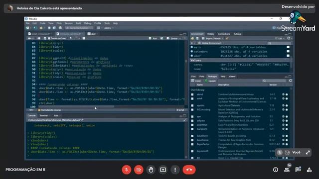Switch to the History tab
This screenshot has height=179, width=319.
210,34
